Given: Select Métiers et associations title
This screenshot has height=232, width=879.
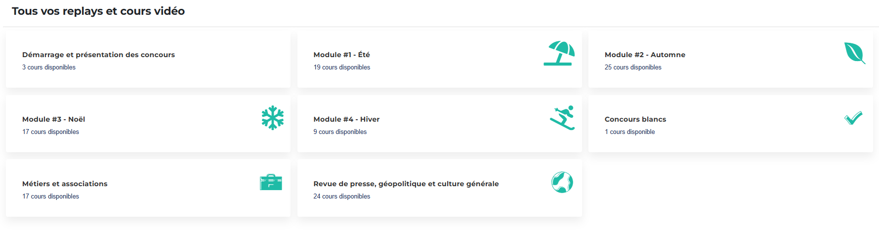Looking at the screenshot, I should [x=65, y=184].
